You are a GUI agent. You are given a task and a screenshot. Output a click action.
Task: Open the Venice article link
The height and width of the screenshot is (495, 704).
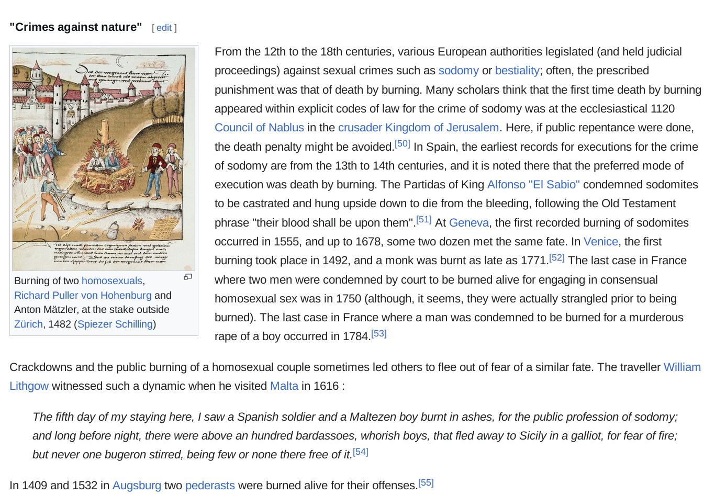pos(600,242)
